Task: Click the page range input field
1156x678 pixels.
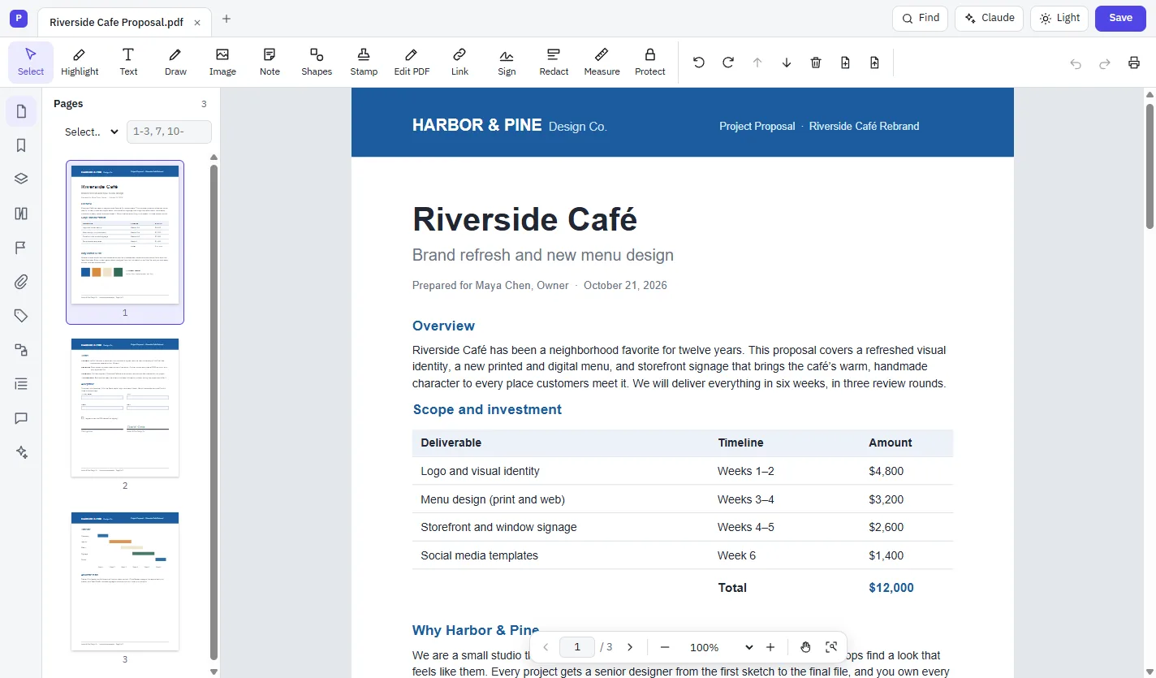Action: coord(169,132)
